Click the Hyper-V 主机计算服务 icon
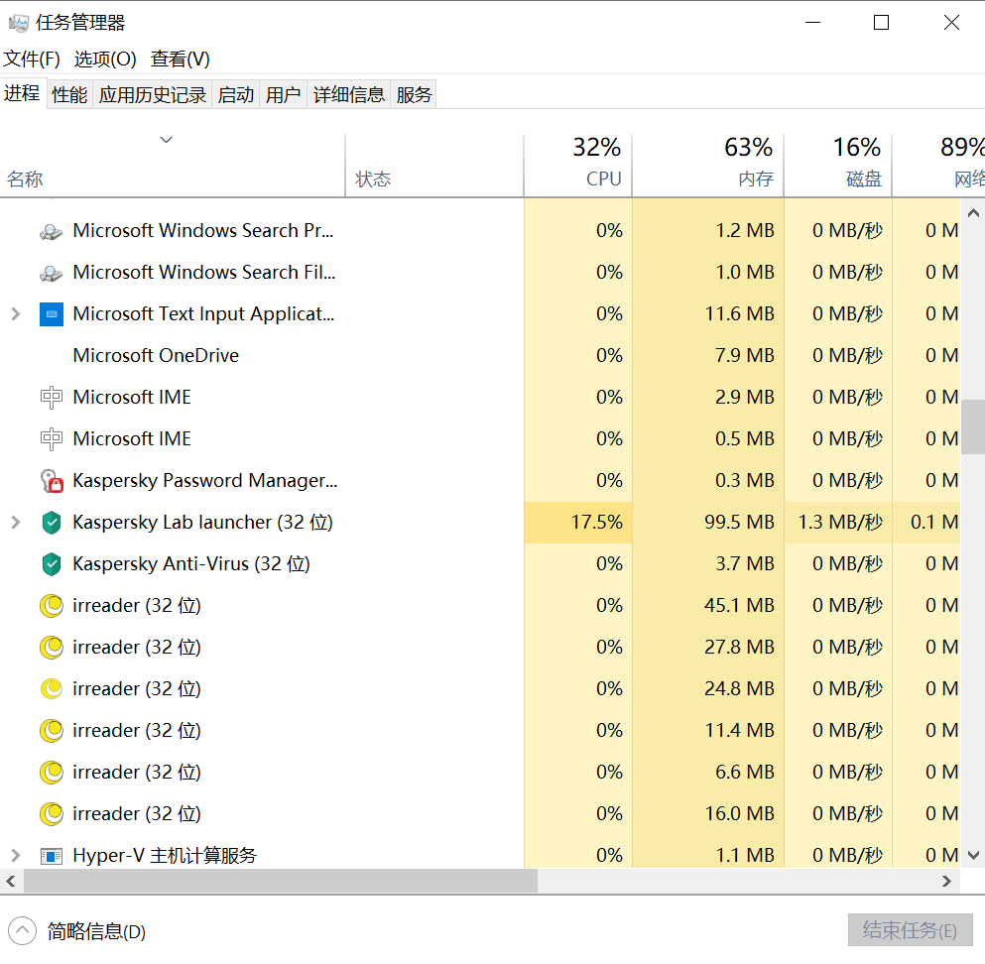The height and width of the screenshot is (964, 985). [x=52, y=855]
